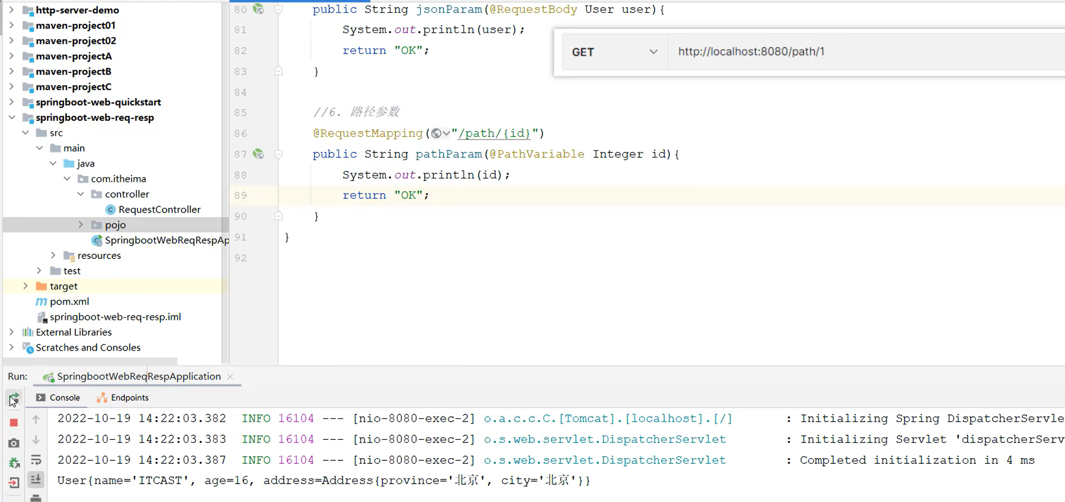This screenshot has width=1065, height=502.
Task: Attach debugger using green bug icon
Action: pyautogui.click(x=14, y=462)
